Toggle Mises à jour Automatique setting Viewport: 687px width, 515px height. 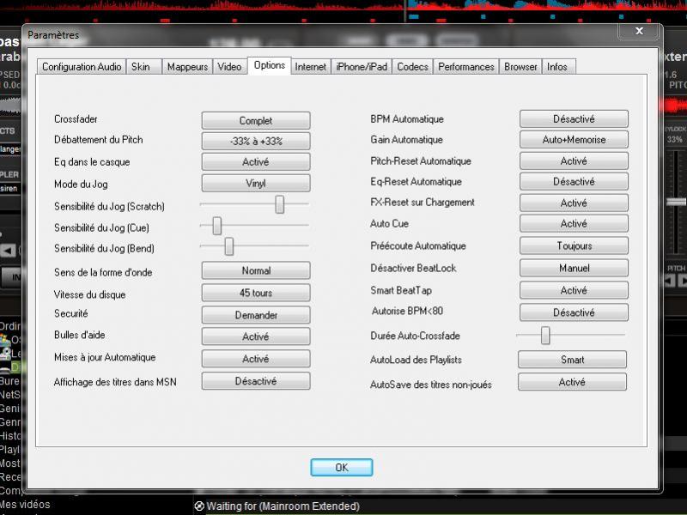click(256, 359)
